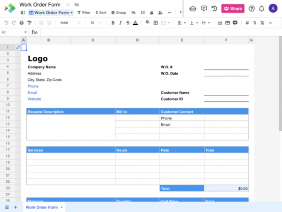Open notifications bell icon
The height and width of the screenshot is (212, 282).
click(262, 8)
